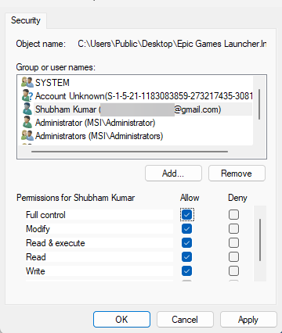The width and height of the screenshot is (282, 333).
Task: Check Deny for Full control
Action: pos(233,215)
